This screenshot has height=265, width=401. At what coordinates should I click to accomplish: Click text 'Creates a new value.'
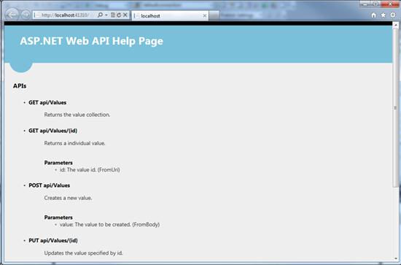(x=68, y=198)
